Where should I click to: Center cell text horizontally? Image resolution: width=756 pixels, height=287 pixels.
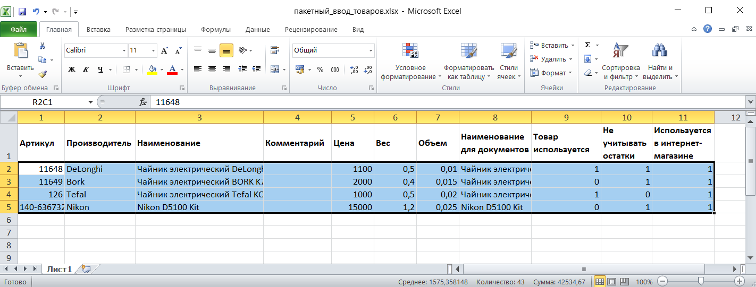tap(212, 69)
